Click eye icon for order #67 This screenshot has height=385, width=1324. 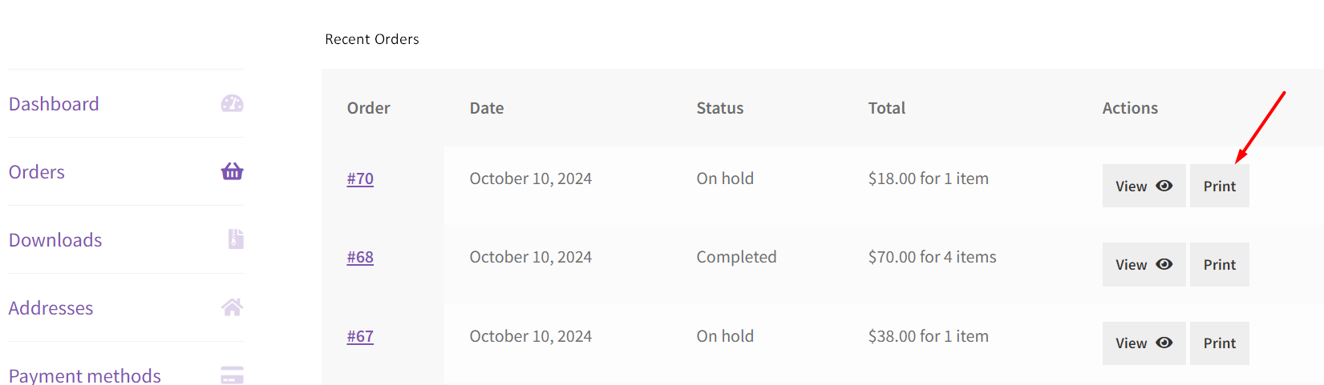click(x=1164, y=343)
